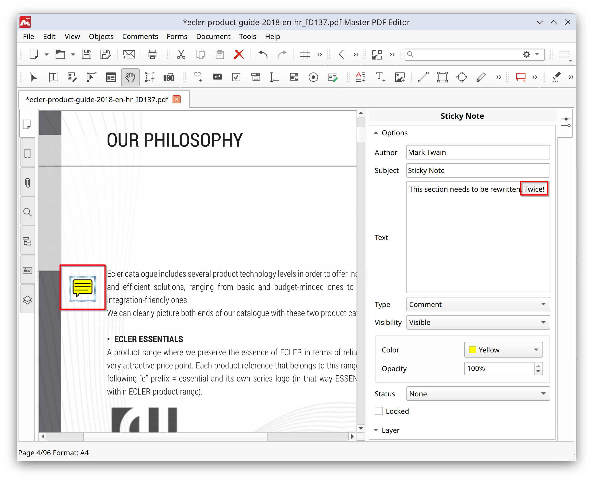
Task: Open the Type dropdown showing Comment
Action: click(477, 304)
